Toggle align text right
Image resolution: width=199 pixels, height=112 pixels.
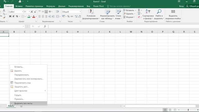pos(46,16)
